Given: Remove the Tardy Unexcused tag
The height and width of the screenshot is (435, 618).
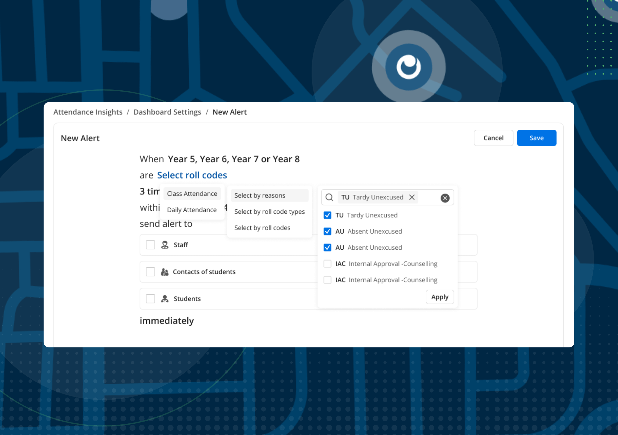Looking at the screenshot, I should click(412, 197).
